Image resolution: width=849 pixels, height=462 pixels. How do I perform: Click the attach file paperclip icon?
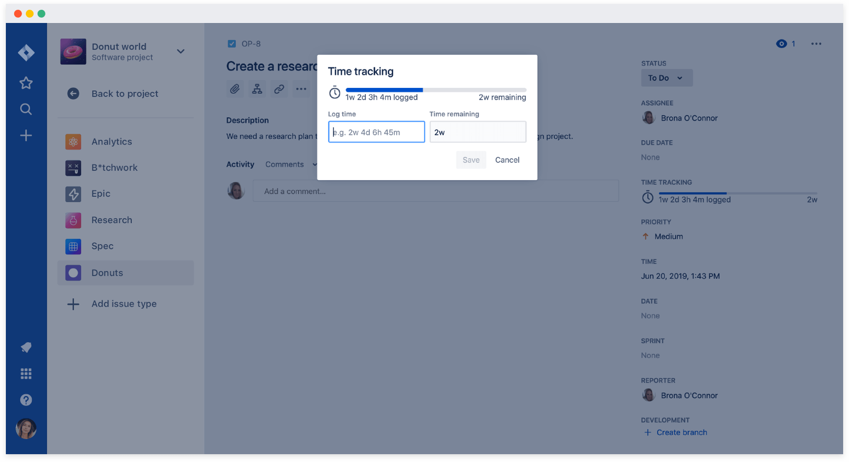[x=235, y=89]
